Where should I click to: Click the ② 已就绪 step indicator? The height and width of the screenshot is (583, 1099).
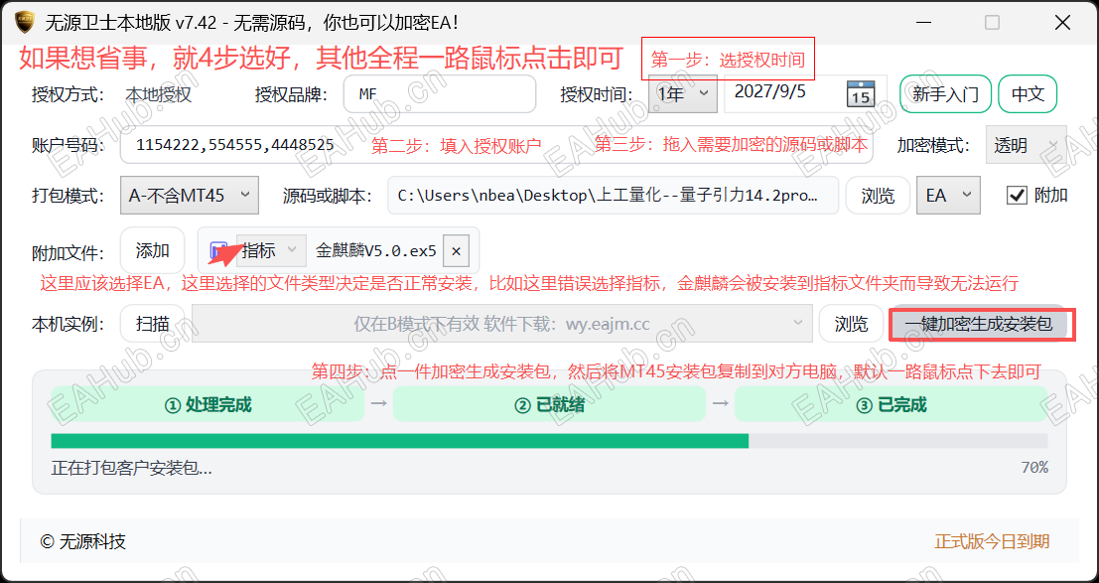(550, 404)
